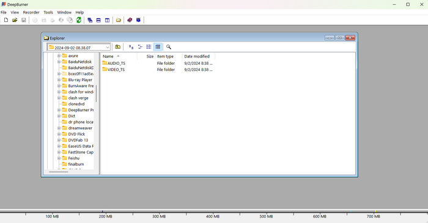This screenshot has height=223, width=428.
Task: Switch Explorer to small icons view
Action: pos(140,47)
